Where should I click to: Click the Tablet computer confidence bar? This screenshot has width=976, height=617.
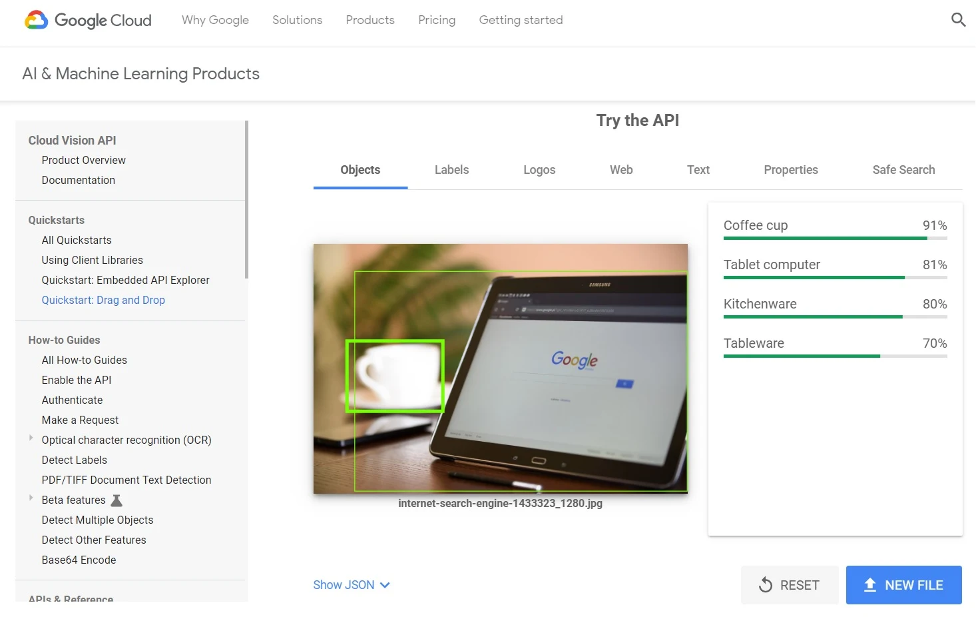pos(836,277)
